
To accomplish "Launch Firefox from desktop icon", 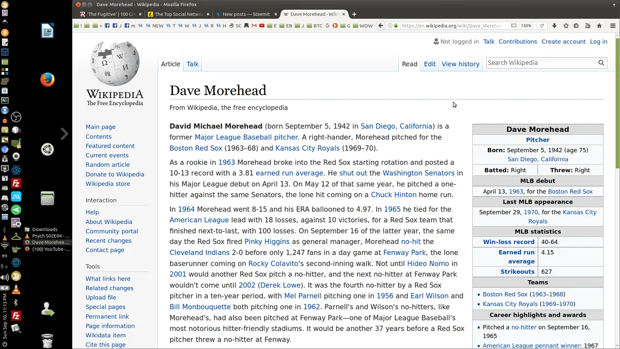I will pos(47,79).
